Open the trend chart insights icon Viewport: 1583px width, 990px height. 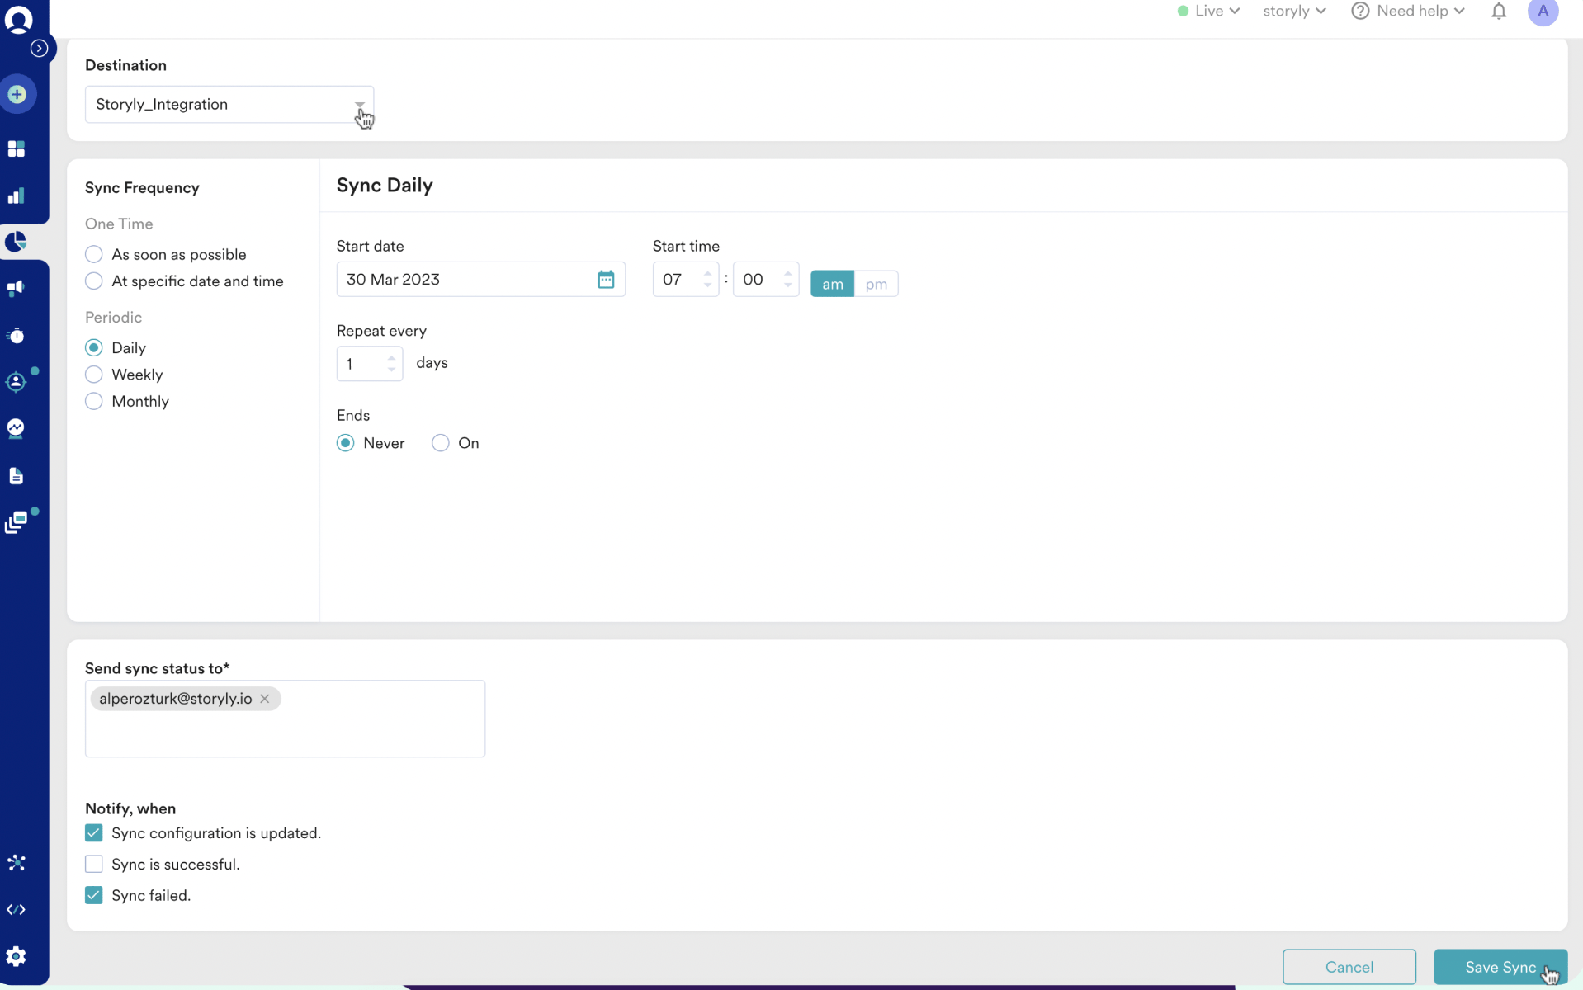pyautogui.click(x=17, y=428)
